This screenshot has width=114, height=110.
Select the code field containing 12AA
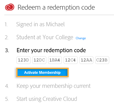coord(86,60)
